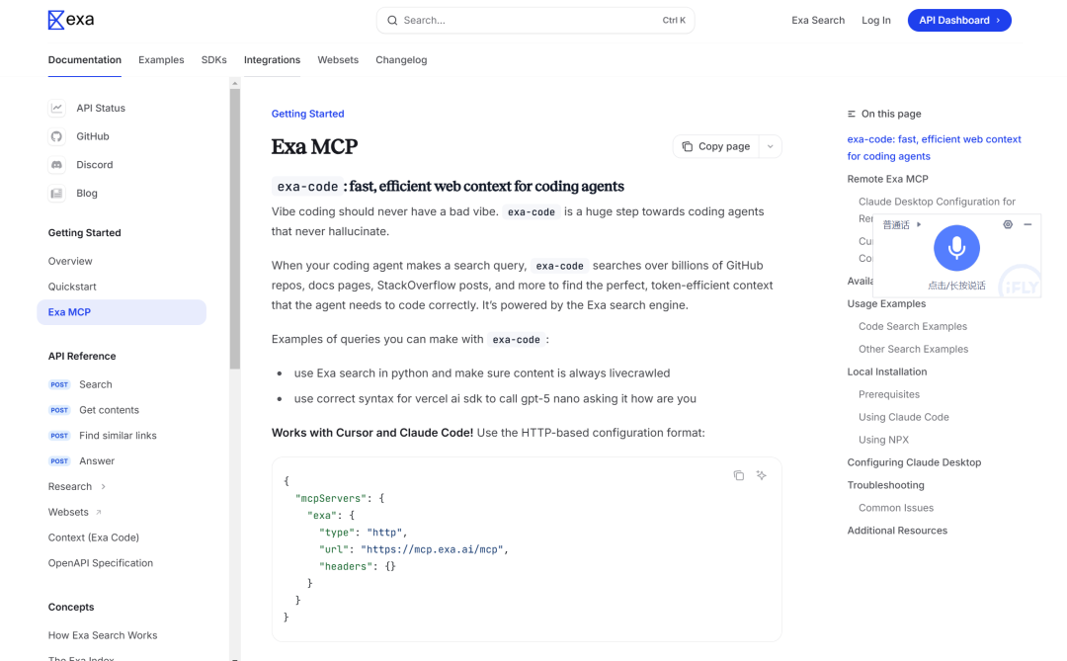Image resolution: width=1067 pixels, height=661 pixels.
Task: Jump to Using NPX section
Action: (x=883, y=440)
